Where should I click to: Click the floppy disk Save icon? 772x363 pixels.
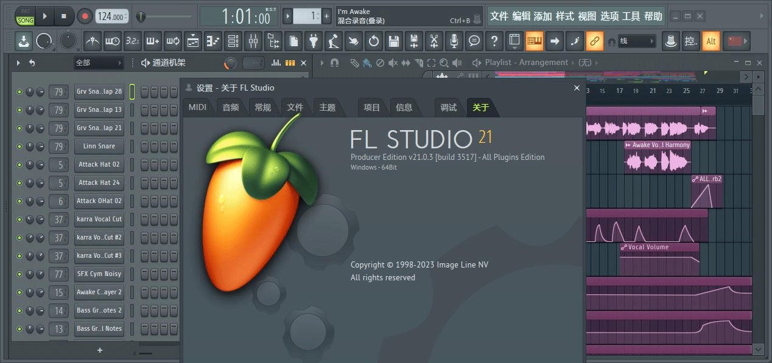[x=394, y=41]
